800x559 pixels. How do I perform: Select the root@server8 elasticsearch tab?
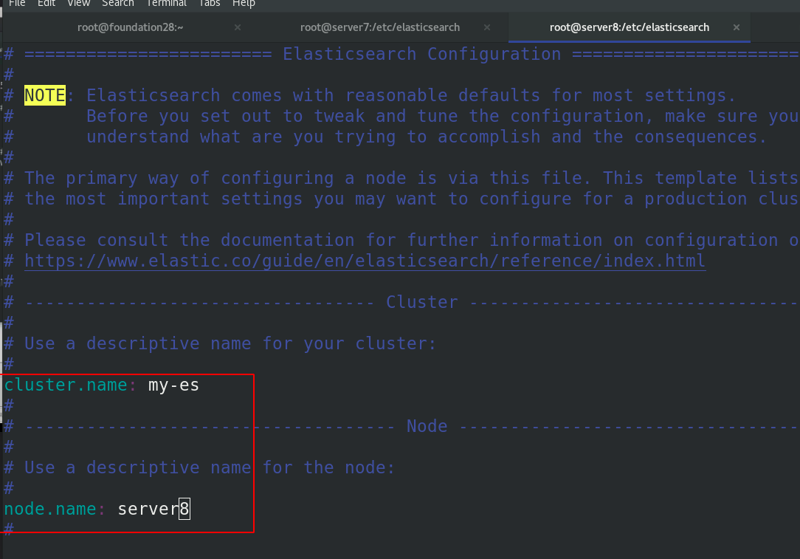coord(629,27)
